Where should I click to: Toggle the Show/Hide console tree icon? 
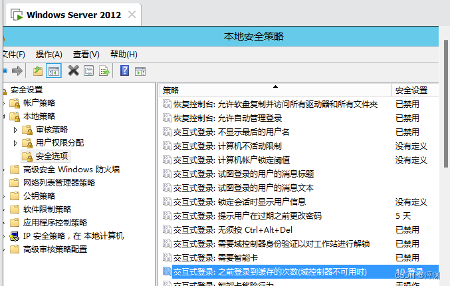point(54,71)
